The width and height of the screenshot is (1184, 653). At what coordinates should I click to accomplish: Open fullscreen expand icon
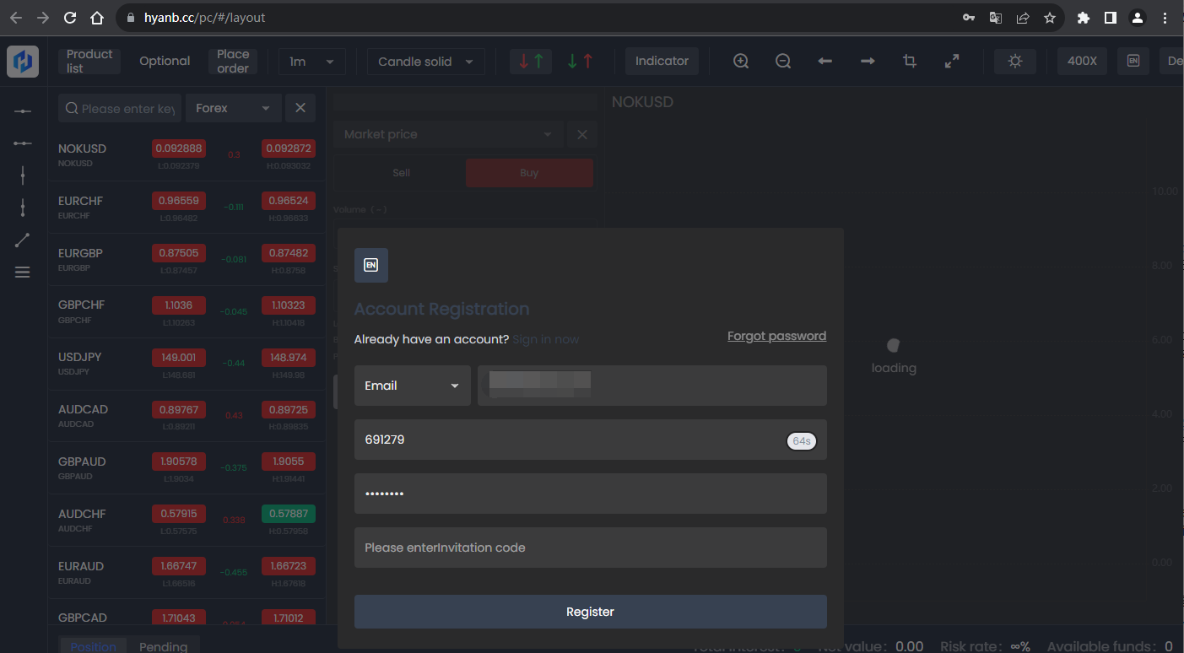[952, 61]
